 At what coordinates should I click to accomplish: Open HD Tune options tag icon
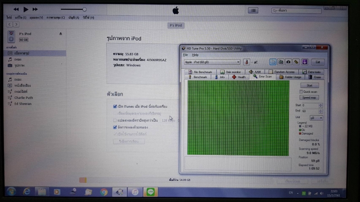point(296,62)
